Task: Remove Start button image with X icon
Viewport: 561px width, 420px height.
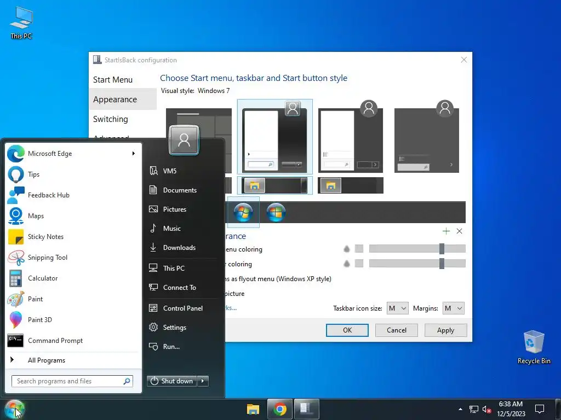Action: pos(460,231)
